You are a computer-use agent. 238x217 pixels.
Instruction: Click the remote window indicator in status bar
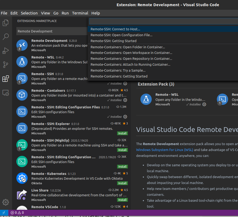pos(4,213)
